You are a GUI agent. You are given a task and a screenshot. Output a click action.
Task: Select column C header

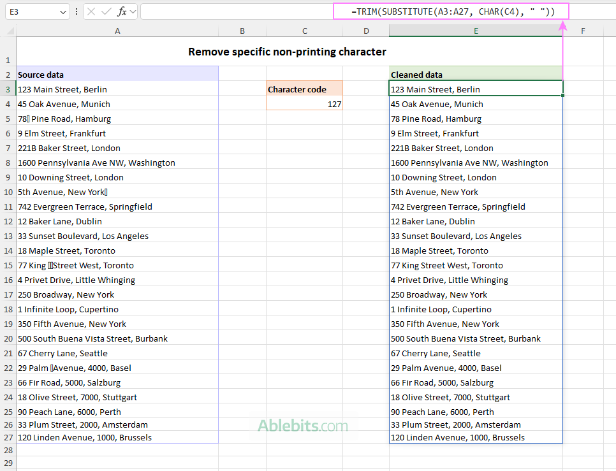304,31
